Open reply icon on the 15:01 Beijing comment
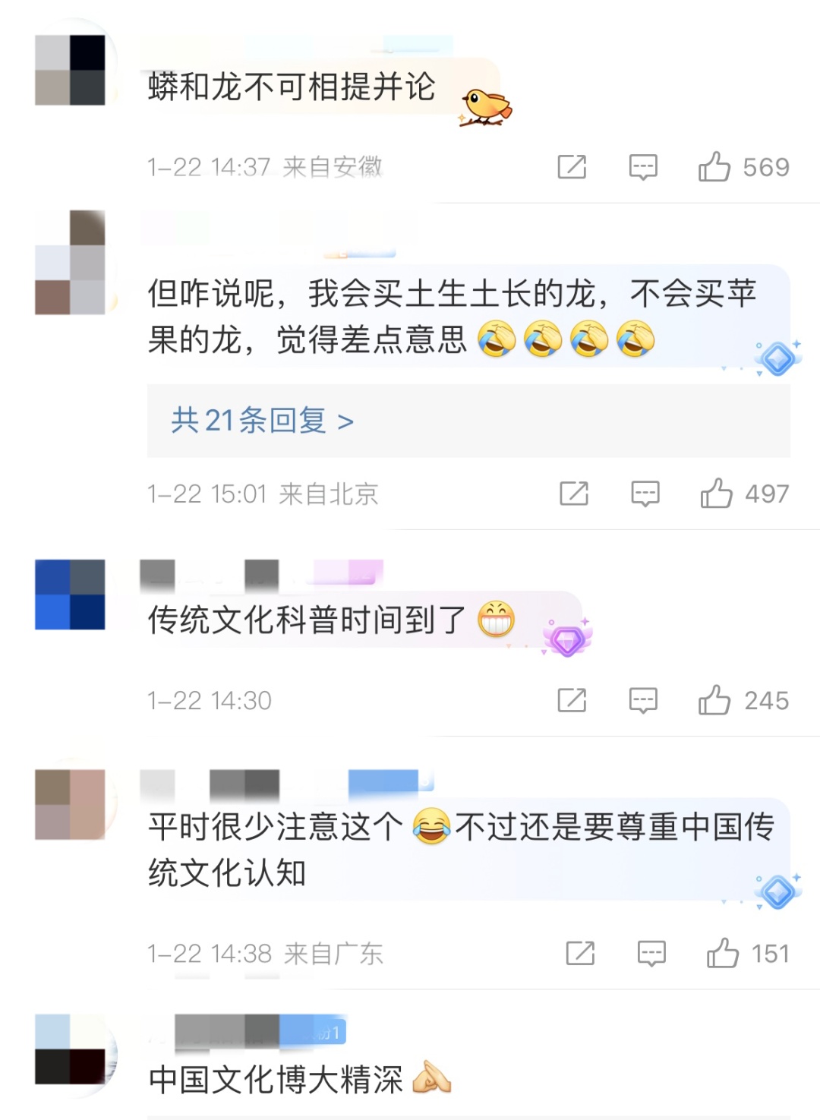The width and height of the screenshot is (820, 1120). tap(645, 494)
